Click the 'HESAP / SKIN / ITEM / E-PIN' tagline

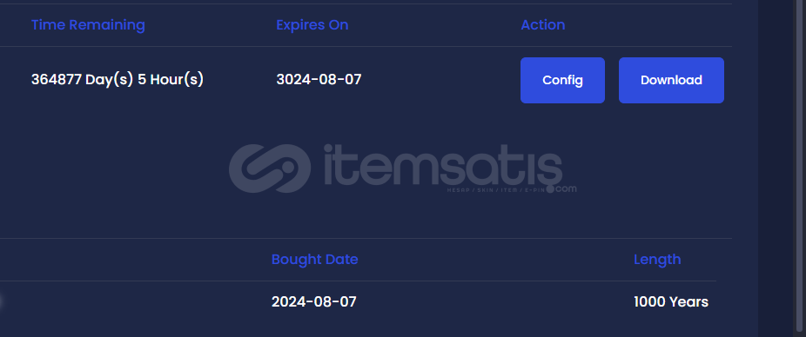point(495,190)
